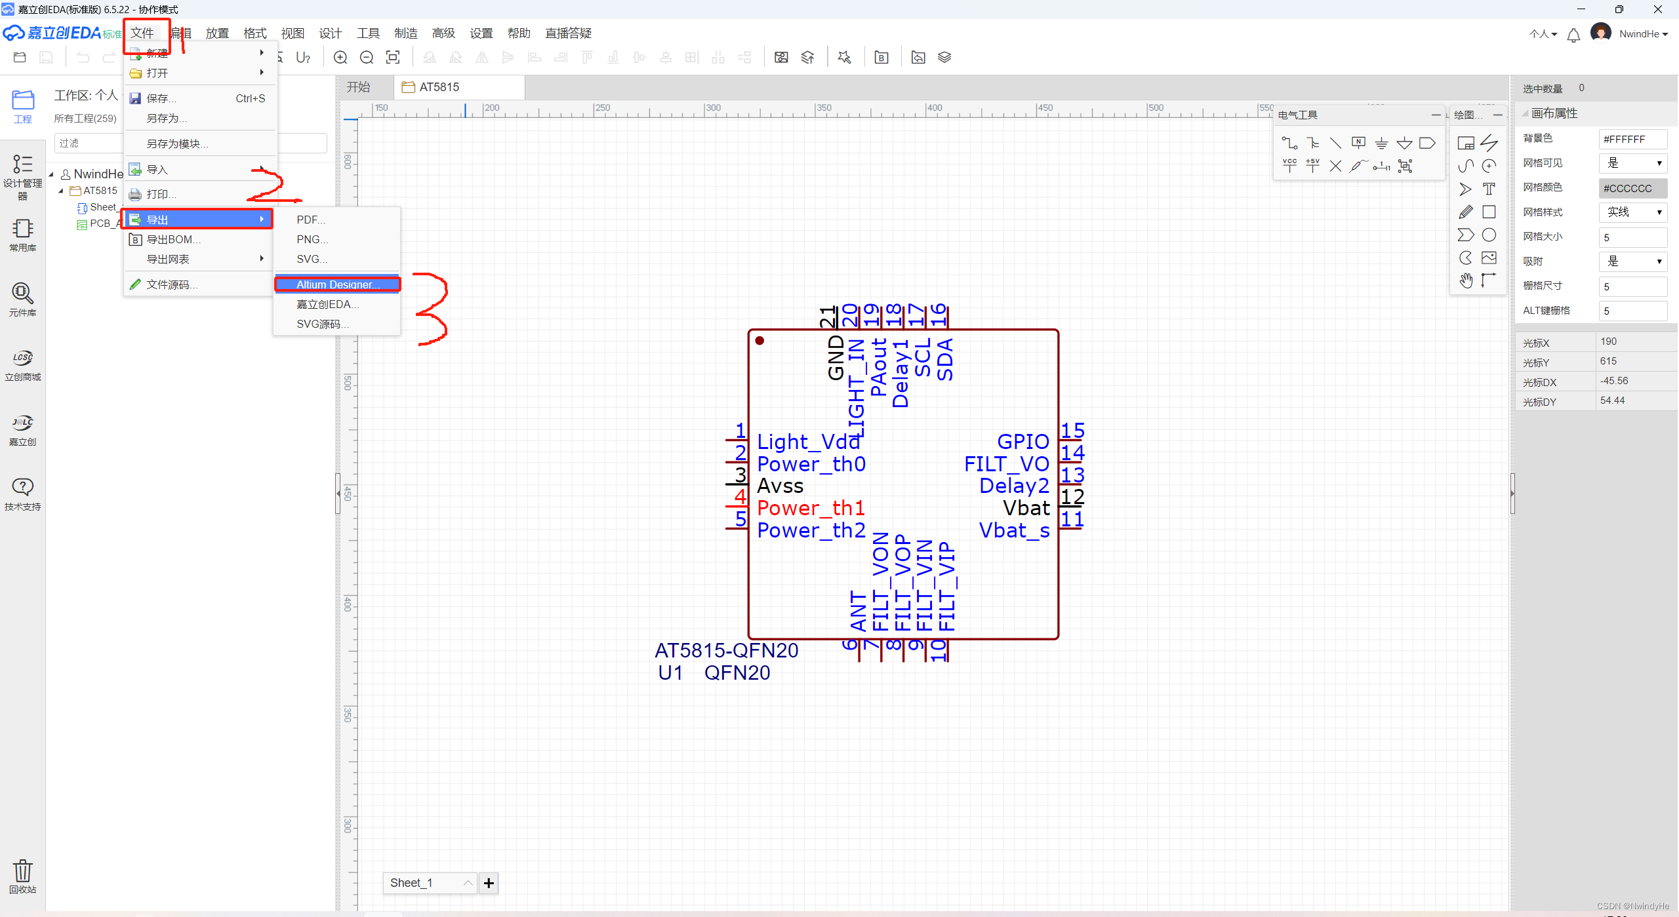Open the 网格样式 dropdown
Image resolution: width=1679 pixels, height=917 pixels.
coord(1632,212)
